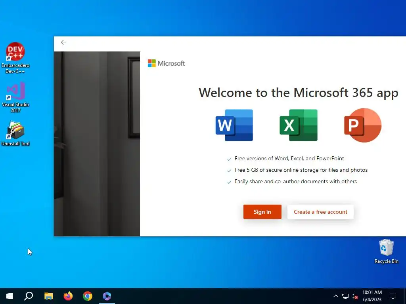The width and height of the screenshot is (406, 304).
Task: Switch to Microsoft 365 app in taskbar
Action: click(x=107, y=296)
